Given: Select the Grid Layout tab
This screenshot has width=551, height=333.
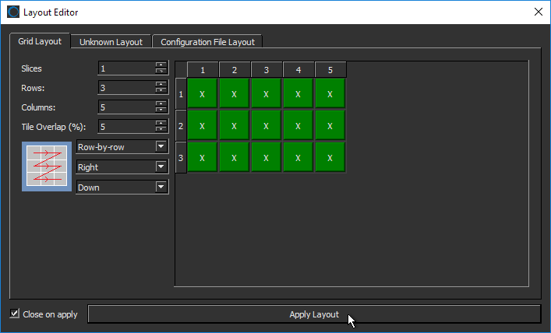Looking at the screenshot, I should coord(41,41).
